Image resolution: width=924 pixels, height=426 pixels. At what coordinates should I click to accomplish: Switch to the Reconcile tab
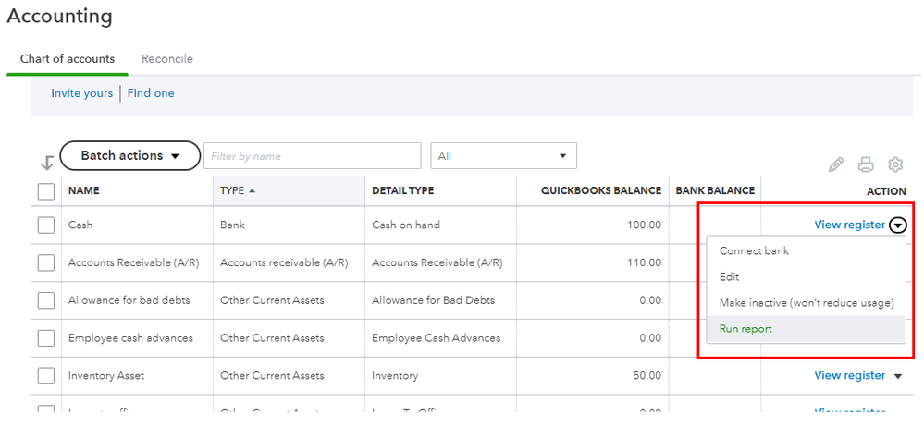(167, 59)
